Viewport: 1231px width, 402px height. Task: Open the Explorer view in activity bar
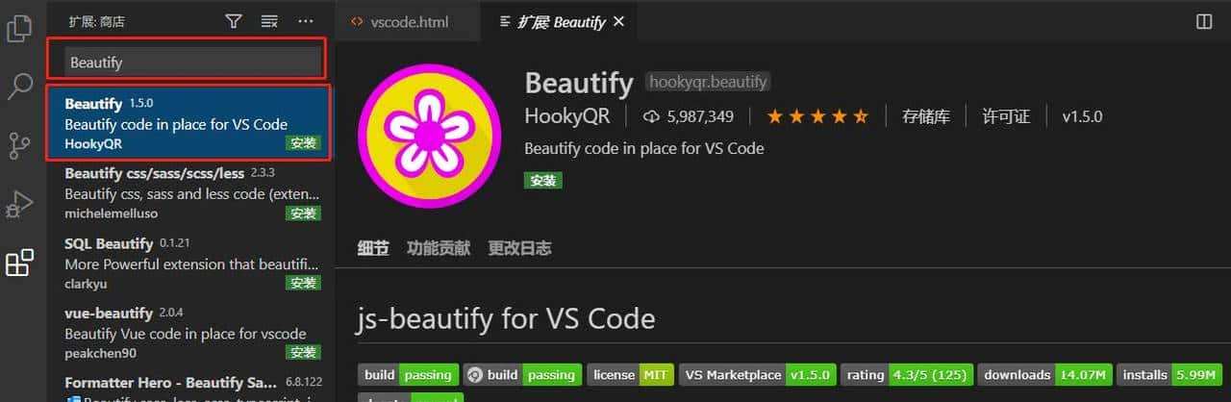[19, 29]
